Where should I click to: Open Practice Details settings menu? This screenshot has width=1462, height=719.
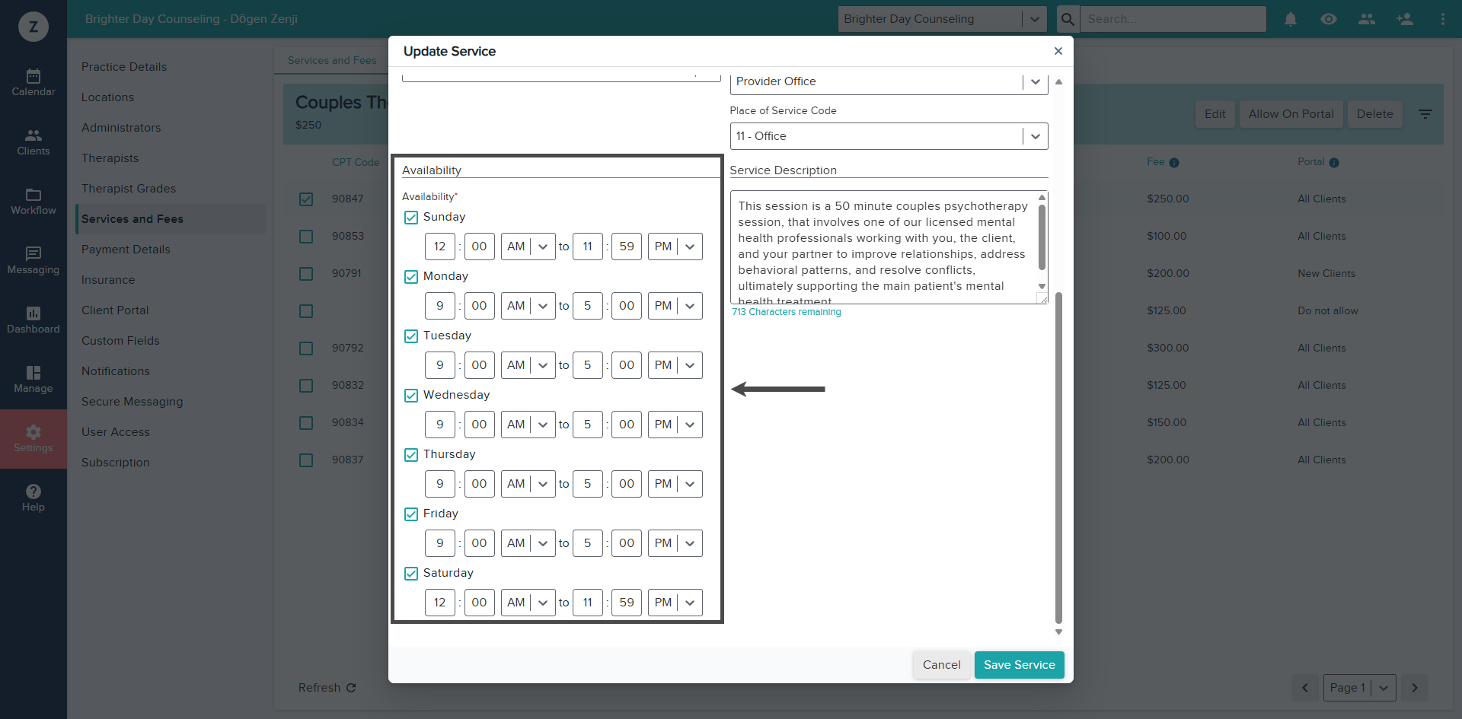point(124,67)
